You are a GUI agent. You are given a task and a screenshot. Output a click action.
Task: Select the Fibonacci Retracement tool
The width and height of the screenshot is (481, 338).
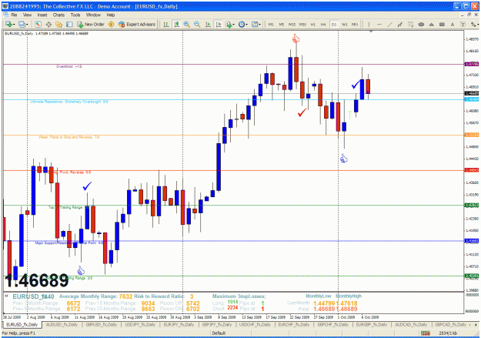tap(410, 24)
